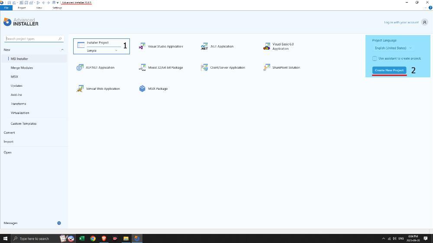433x243 pixels.
Task: Open the Project Language dropdown
Action: (x=393, y=48)
